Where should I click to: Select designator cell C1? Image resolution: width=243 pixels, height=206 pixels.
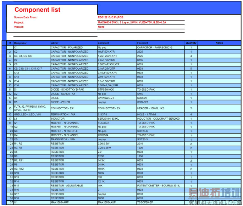tap(32, 48)
